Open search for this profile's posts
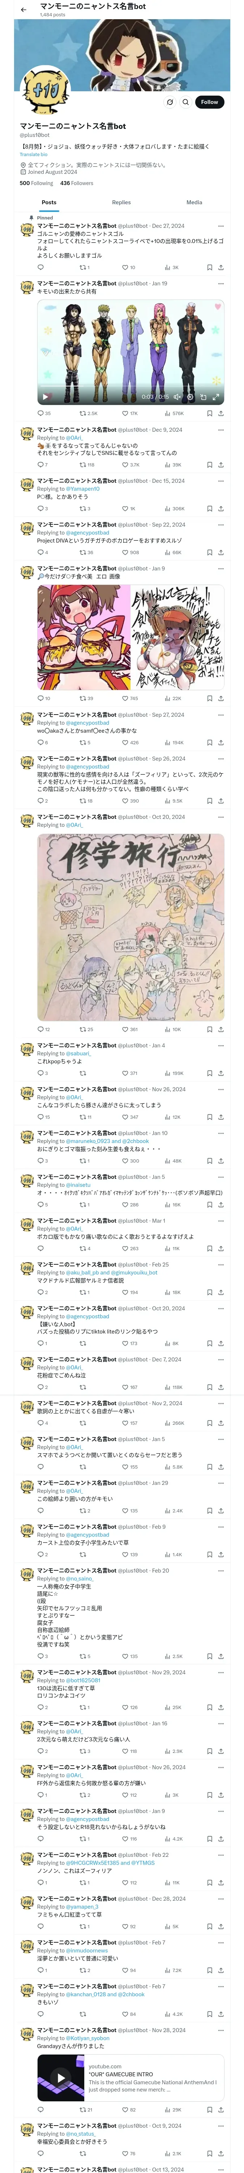The width and height of the screenshot is (244, 2173). pos(186,102)
